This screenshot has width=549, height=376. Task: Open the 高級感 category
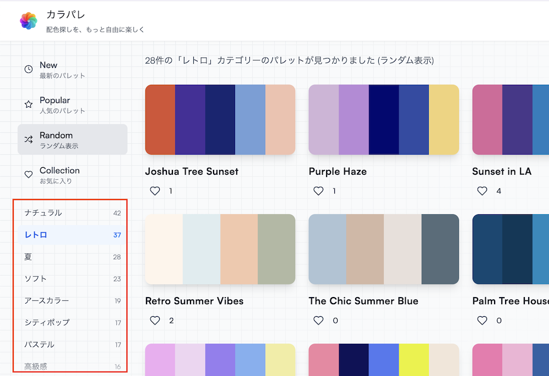pos(72,366)
